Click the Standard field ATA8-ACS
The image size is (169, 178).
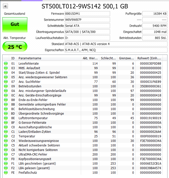point(116,44)
